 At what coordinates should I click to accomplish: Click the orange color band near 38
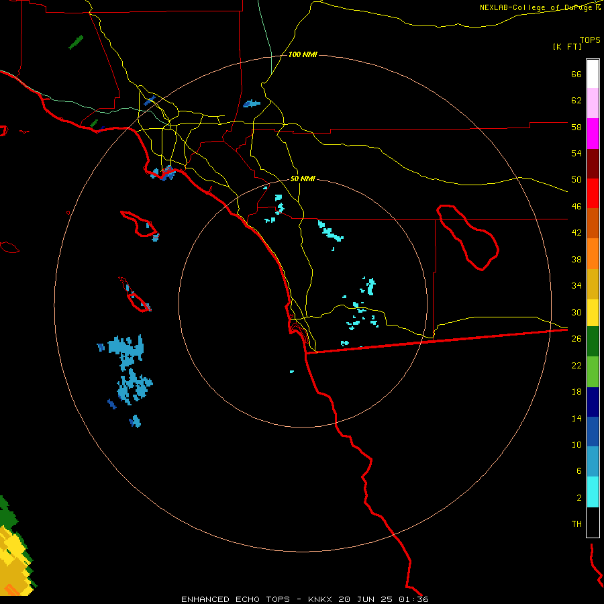[593, 254]
